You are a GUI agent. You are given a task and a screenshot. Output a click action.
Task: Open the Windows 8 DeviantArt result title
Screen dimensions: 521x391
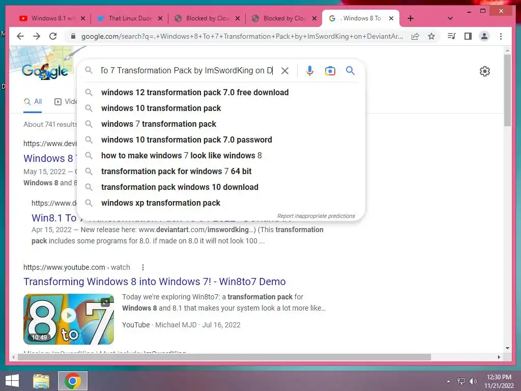(x=50, y=158)
